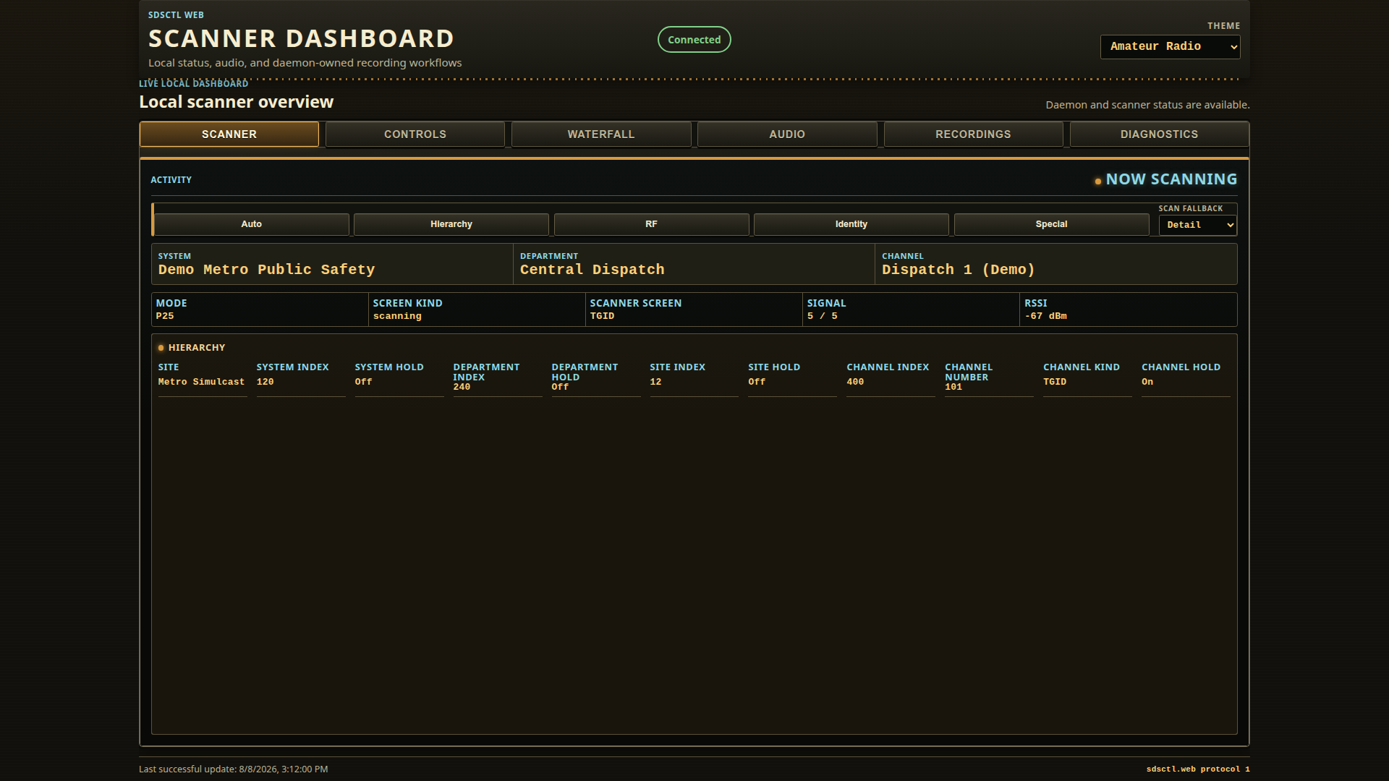The image size is (1389, 781).
Task: Click the orange Now Scanning indicator dot
Action: point(1098,182)
